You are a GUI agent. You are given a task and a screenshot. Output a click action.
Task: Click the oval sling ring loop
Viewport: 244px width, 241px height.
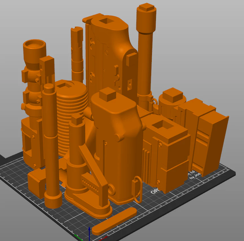pos(138,189)
